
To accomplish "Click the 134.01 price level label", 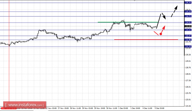I will tap(188, 22).
